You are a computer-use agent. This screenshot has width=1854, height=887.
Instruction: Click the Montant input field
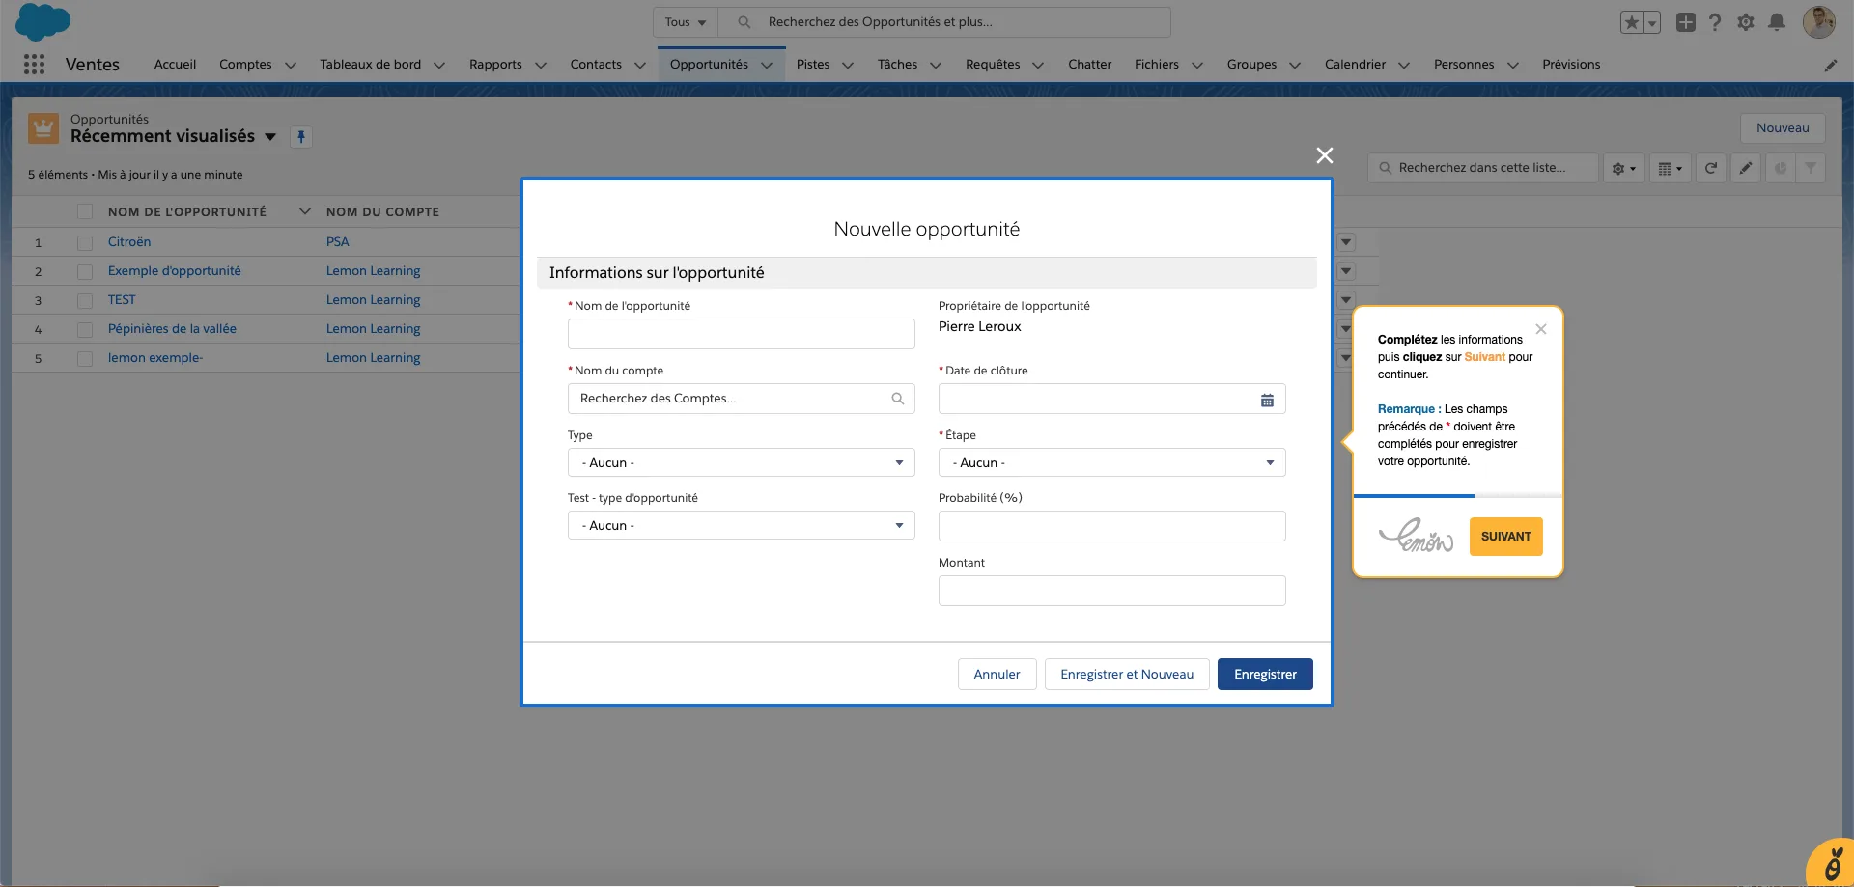(x=1112, y=591)
